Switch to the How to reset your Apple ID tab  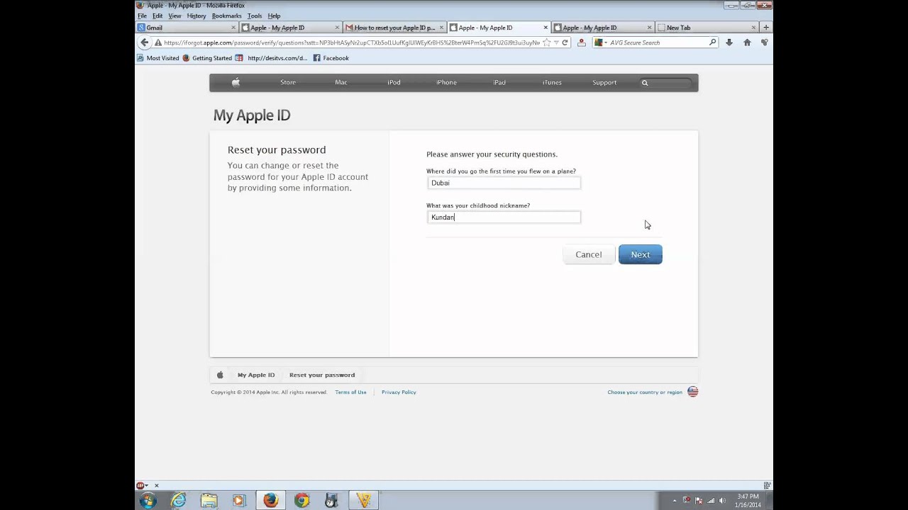point(395,28)
